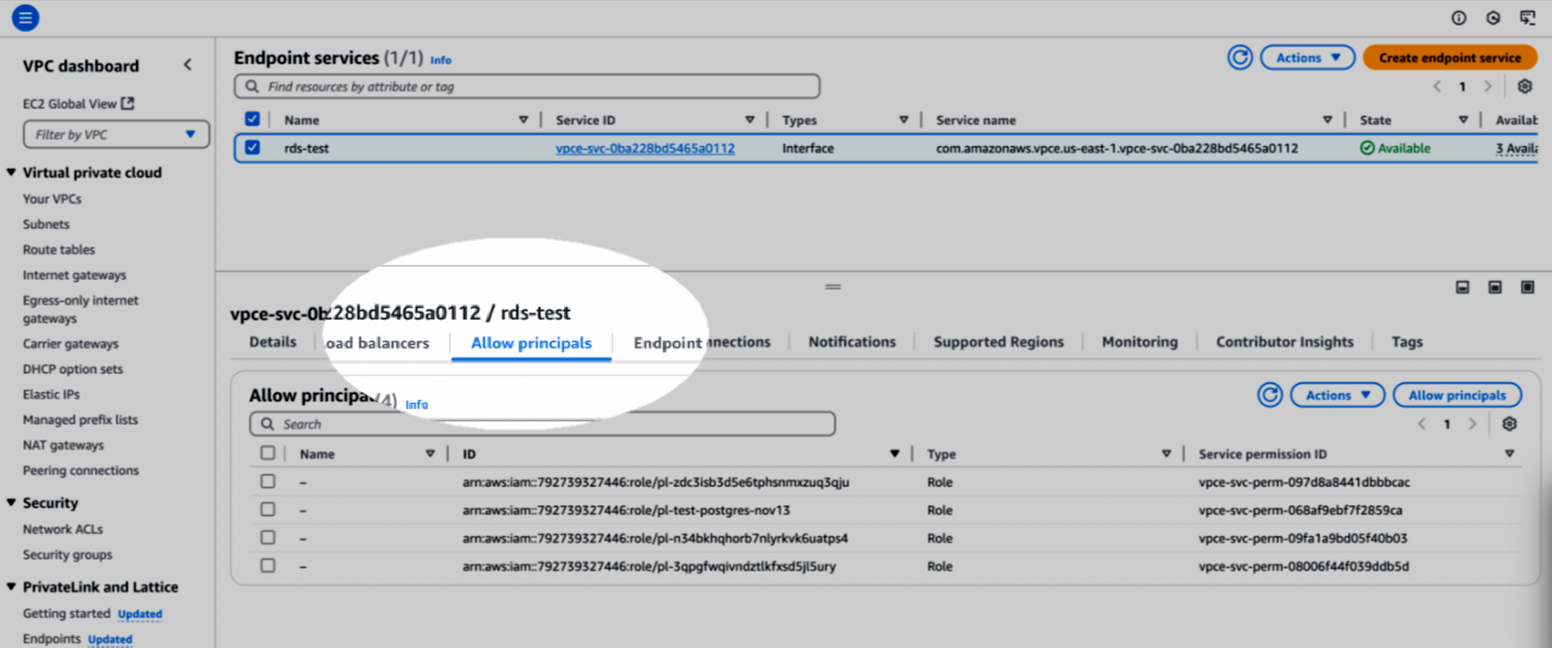Switch to the Supported Regions tab
Image resolution: width=1552 pixels, height=648 pixels.
pyautogui.click(x=998, y=342)
